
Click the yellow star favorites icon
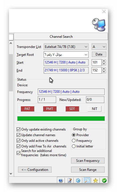pos(96,180)
